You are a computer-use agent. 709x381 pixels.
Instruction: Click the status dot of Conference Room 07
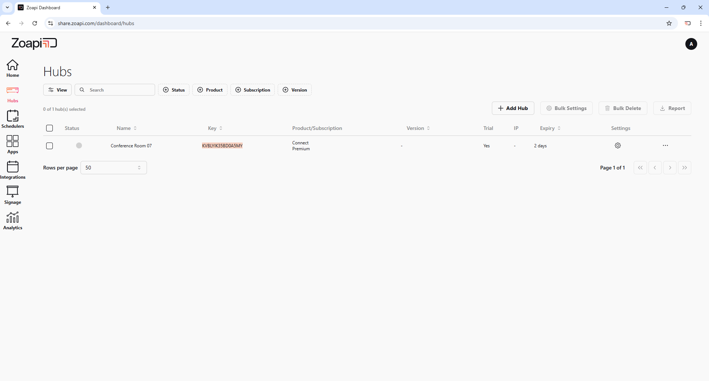pos(79,145)
